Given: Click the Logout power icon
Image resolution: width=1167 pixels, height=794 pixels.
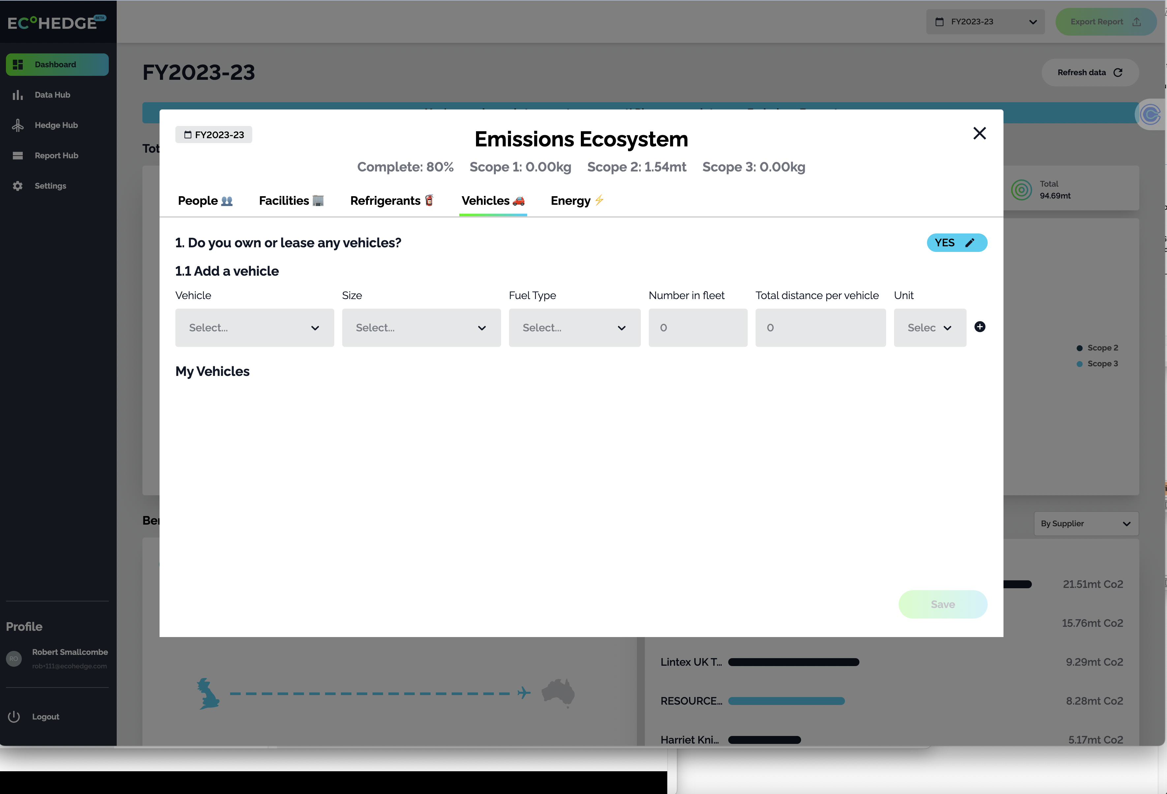Looking at the screenshot, I should tap(14, 717).
